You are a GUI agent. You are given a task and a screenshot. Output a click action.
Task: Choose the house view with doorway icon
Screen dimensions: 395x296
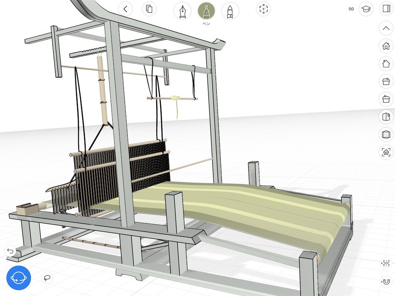tap(386, 46)
